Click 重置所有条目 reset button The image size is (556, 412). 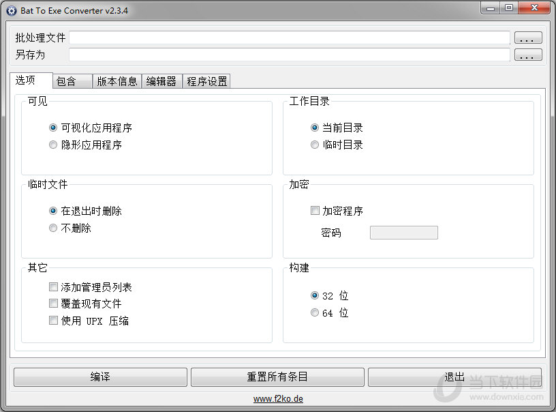coord(277,377)
